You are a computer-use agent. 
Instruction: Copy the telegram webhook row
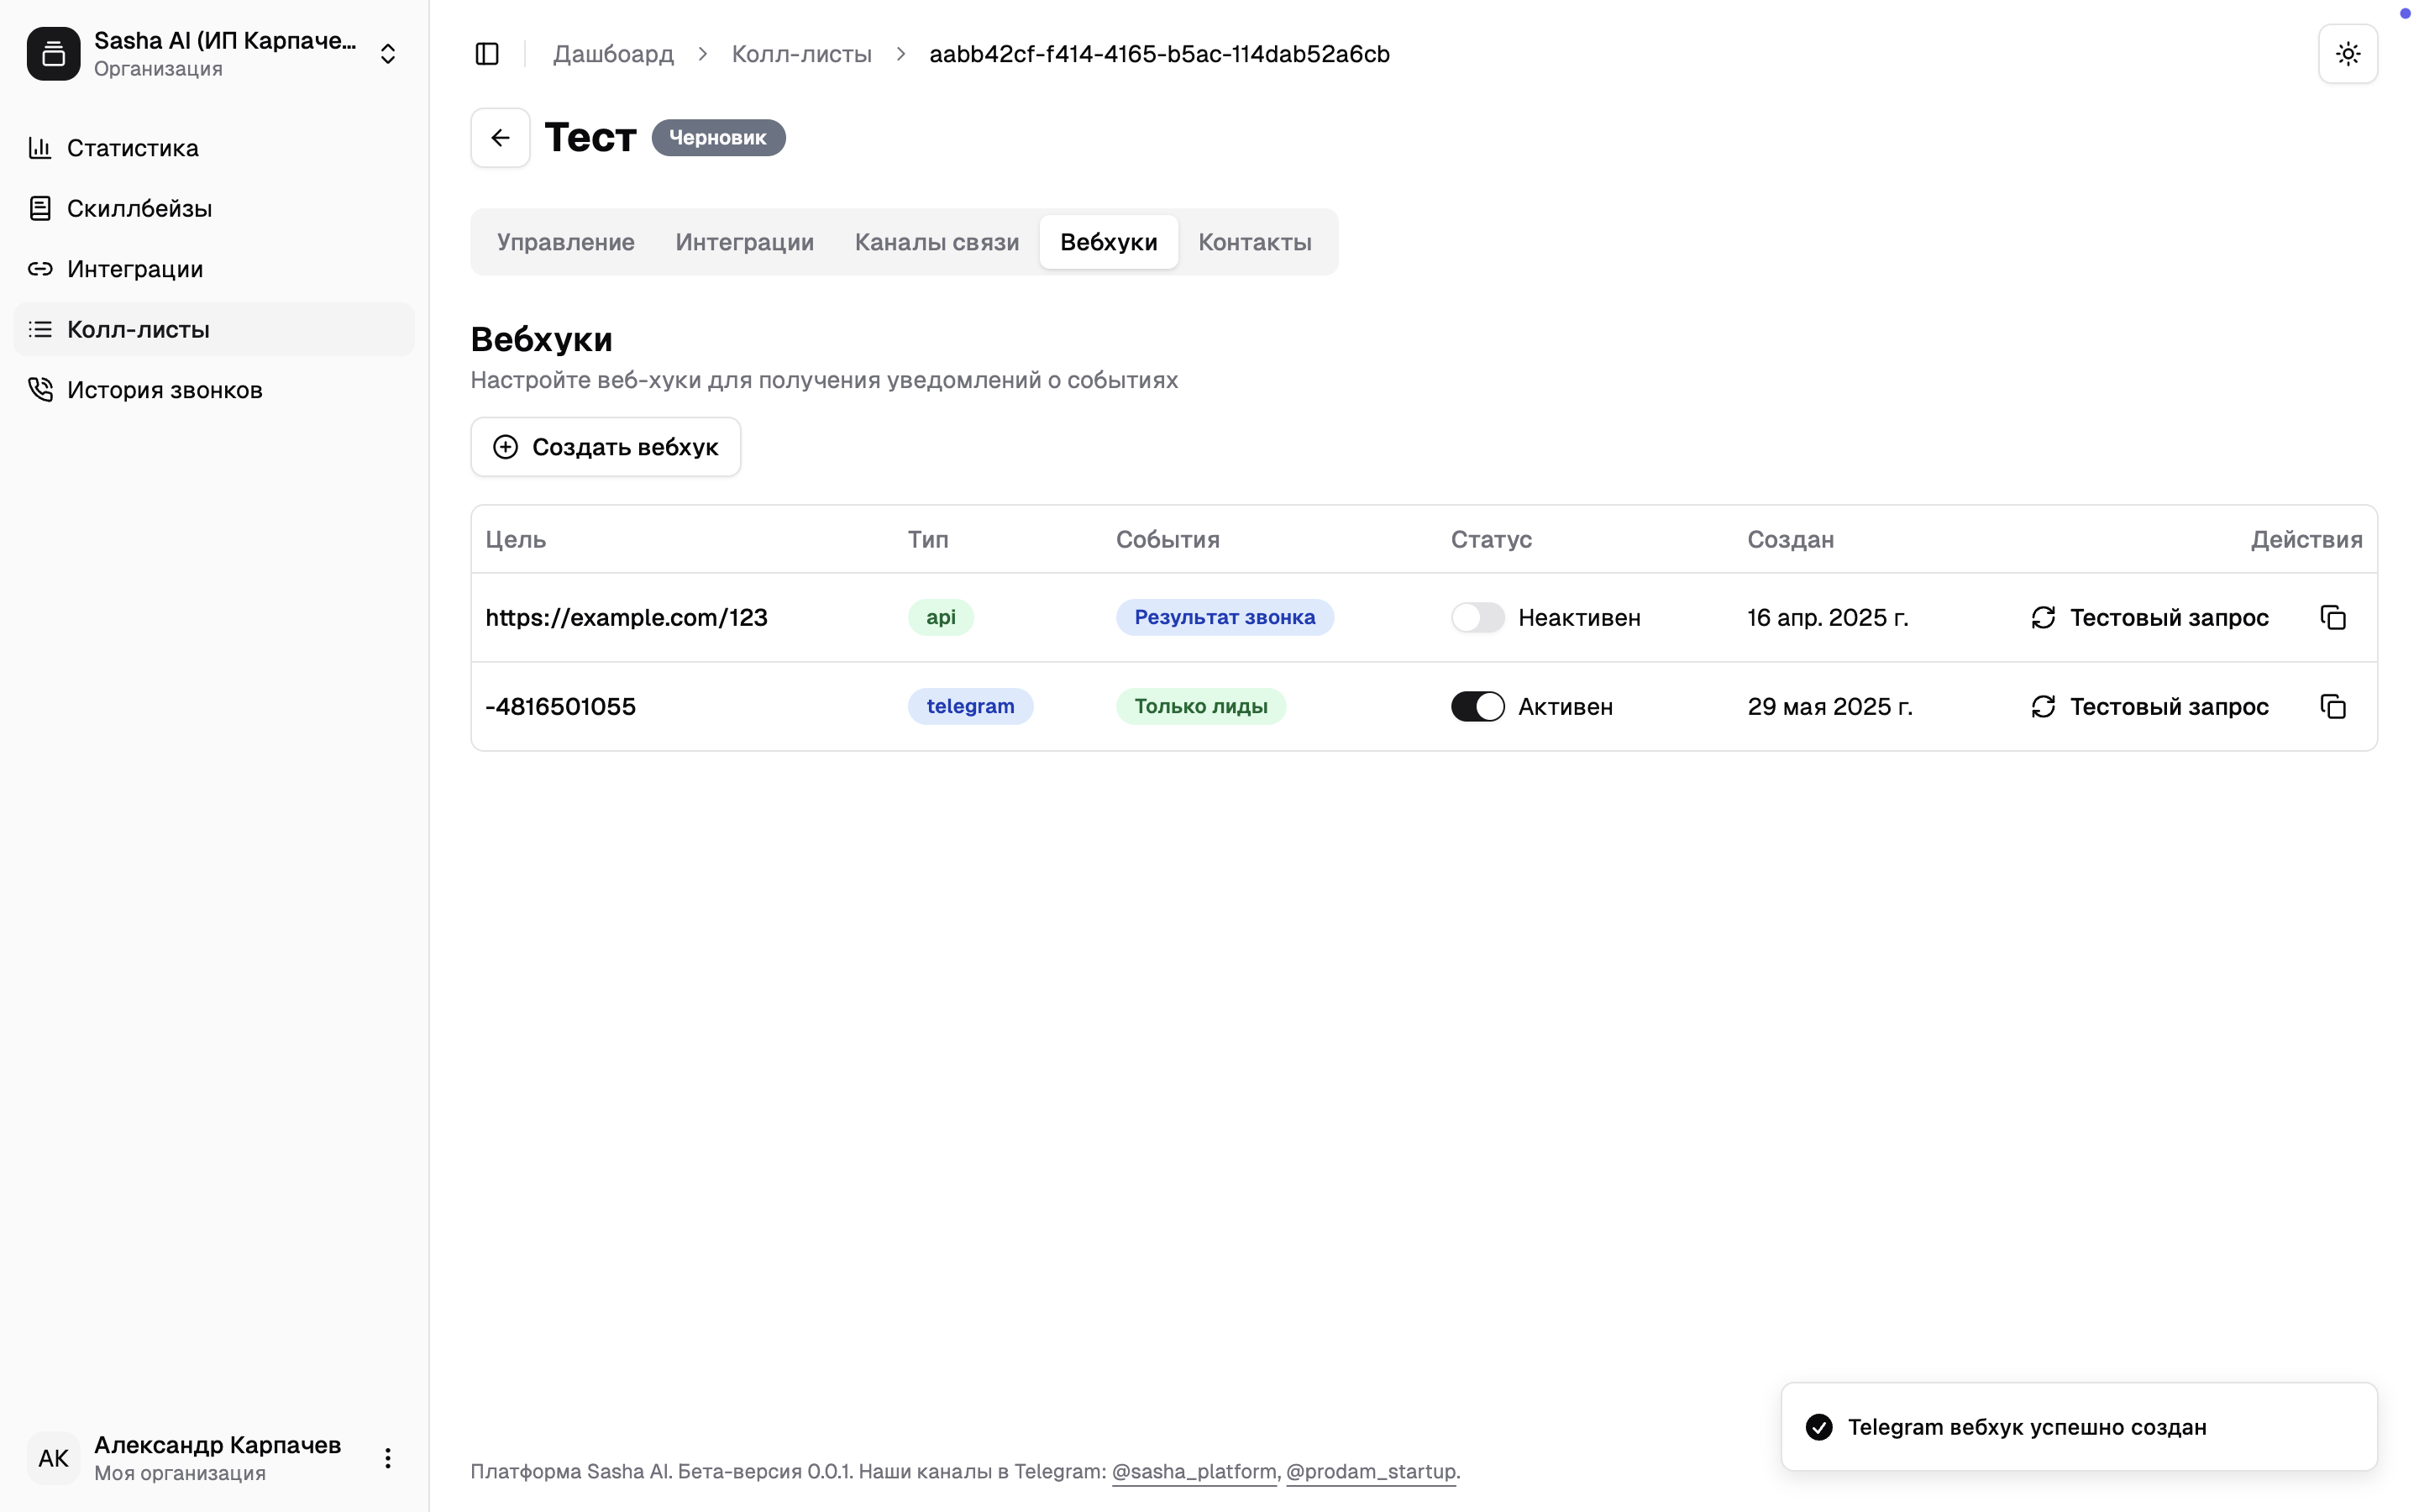[x=2333, y=707]
